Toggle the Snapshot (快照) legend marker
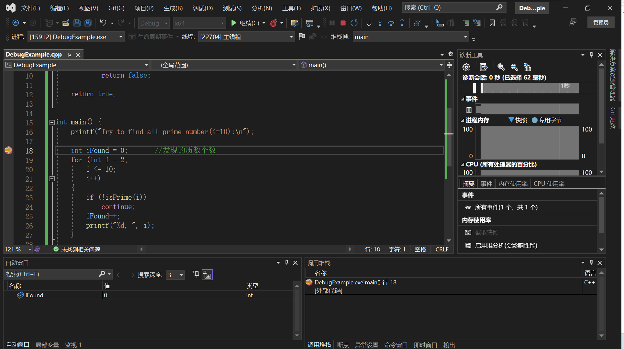Viewport: 624px width, 349px height. [x=511, y=120]
